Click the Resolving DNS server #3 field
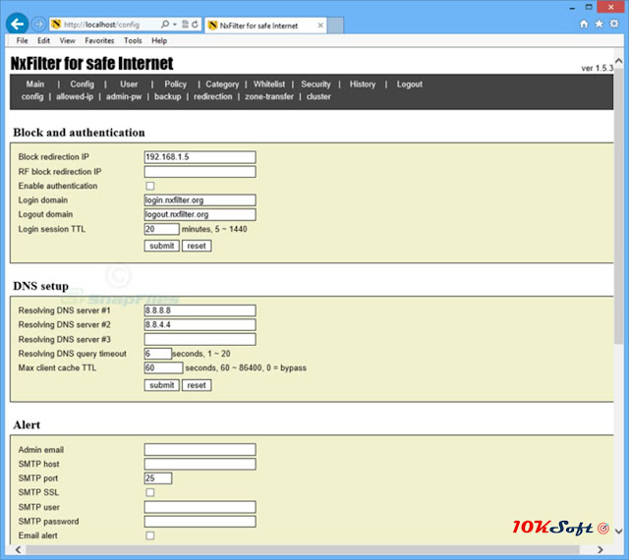629x560 pixels. pyautogui.click(x=200, y=339)
